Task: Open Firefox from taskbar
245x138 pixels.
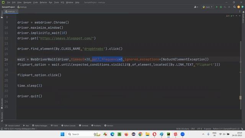Action: pyautogui.click(x=126, y=134)
